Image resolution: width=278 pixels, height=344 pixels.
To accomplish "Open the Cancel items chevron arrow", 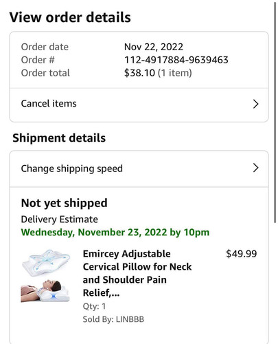I will tap(255, 104).
